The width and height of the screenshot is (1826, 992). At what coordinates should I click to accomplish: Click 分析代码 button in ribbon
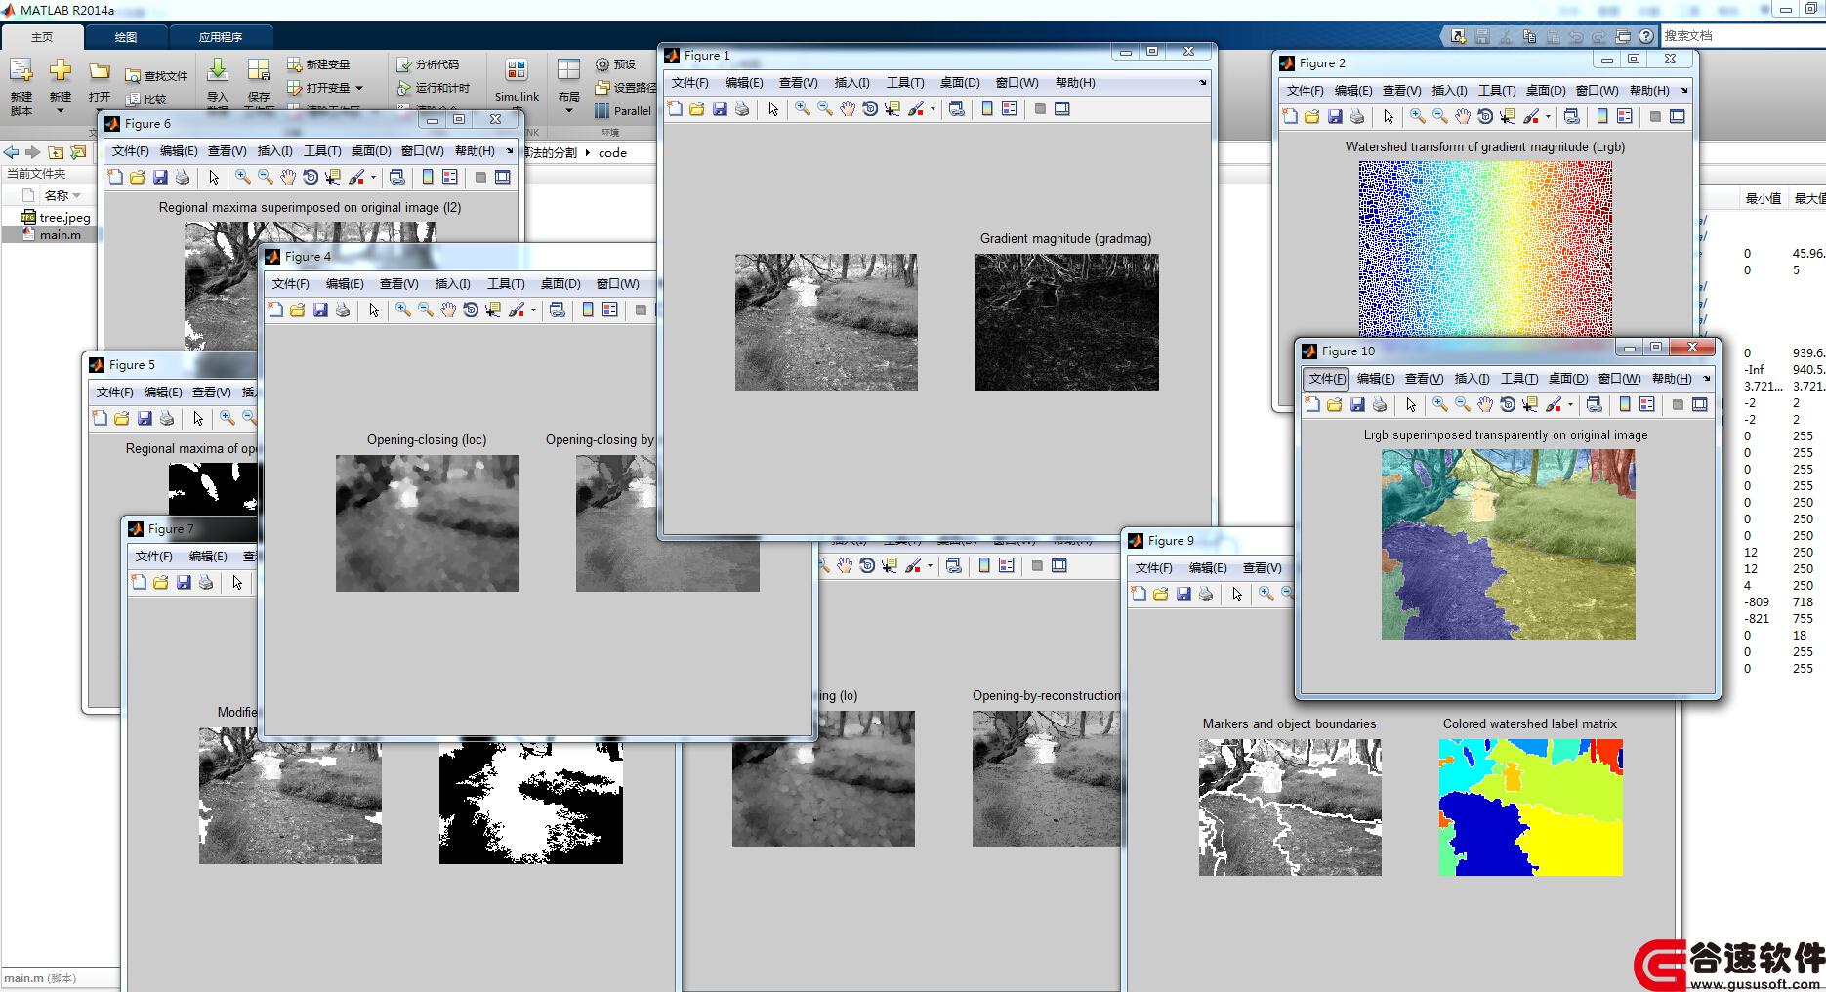pos(428,64)
